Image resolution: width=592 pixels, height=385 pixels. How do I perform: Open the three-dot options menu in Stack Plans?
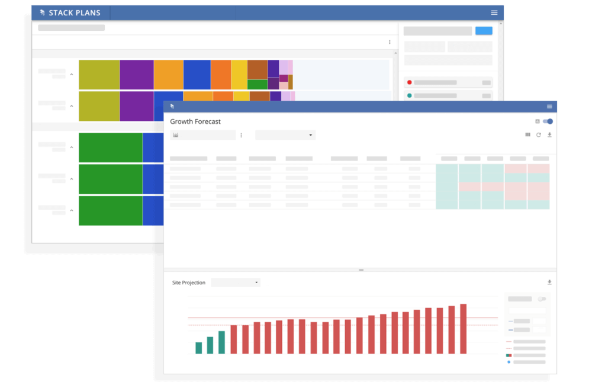point(390,42)
